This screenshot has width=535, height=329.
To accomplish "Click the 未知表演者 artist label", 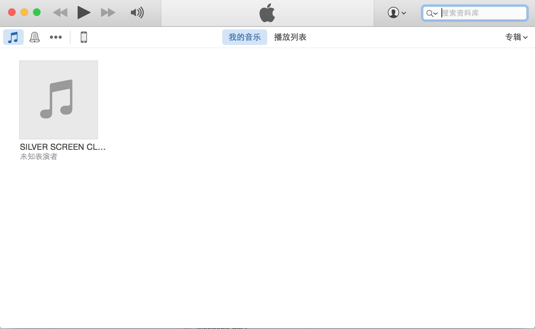I will 39,156.
